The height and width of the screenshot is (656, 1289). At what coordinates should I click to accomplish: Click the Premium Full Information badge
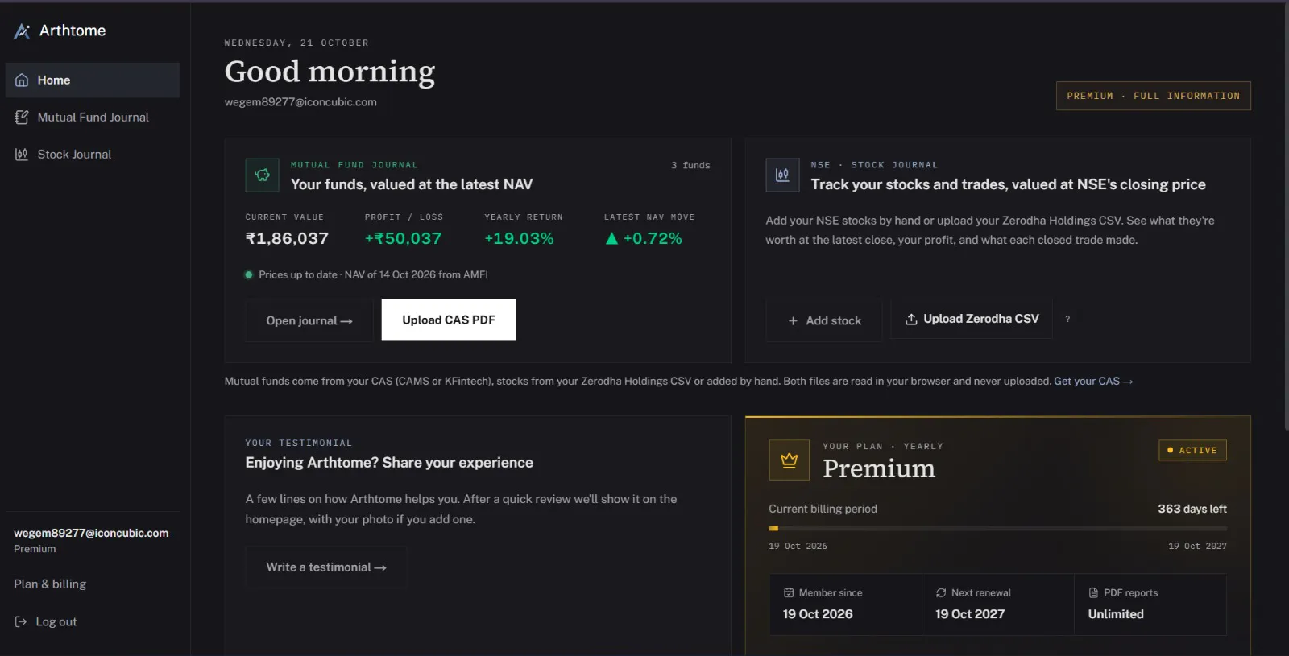[x=1154, y=96]
